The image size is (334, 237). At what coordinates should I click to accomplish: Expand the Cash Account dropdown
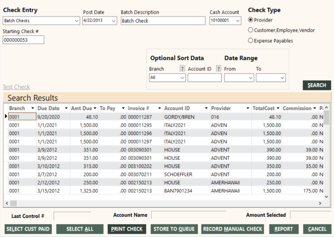pos(237,21)
